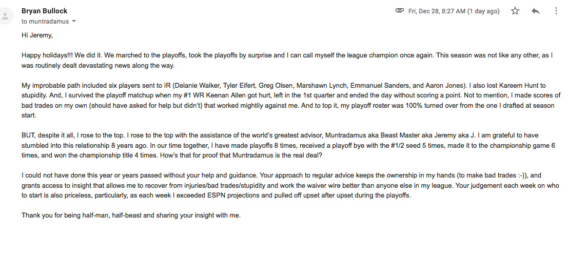
Task: Click the 'to muntradamus' recipient text
Action: coord(45,22)
